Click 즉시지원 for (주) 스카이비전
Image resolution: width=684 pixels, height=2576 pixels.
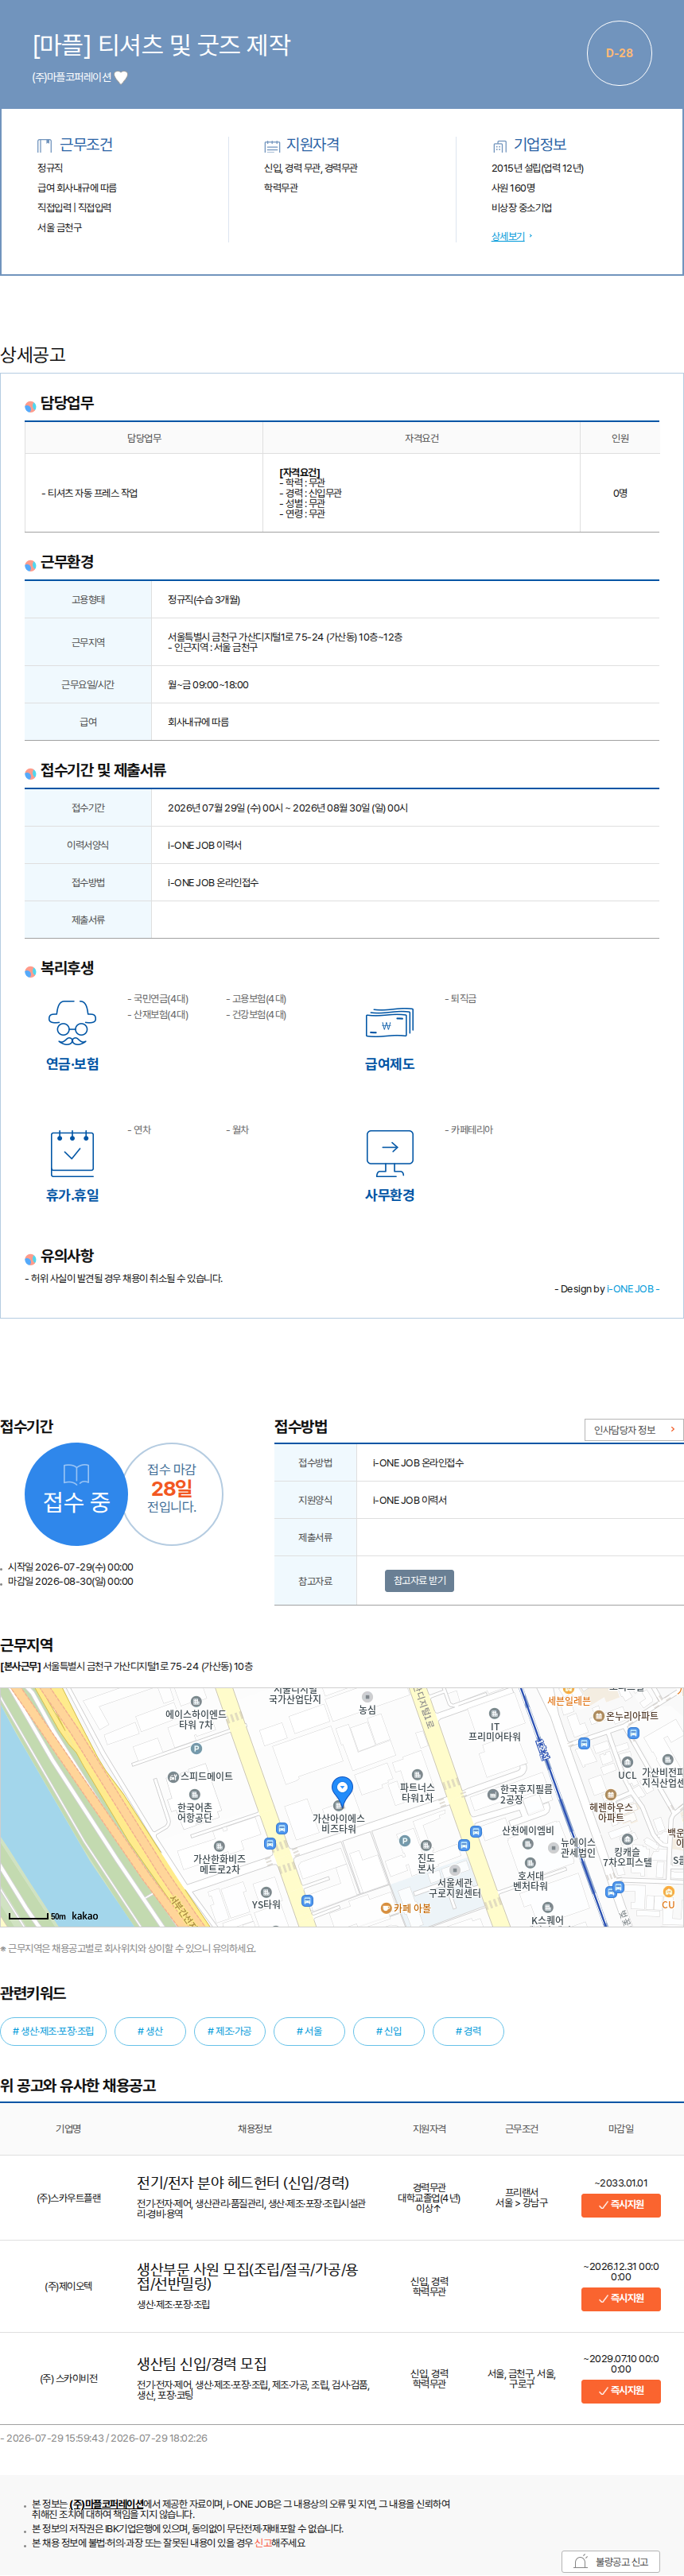click(x=620, y=2390)
